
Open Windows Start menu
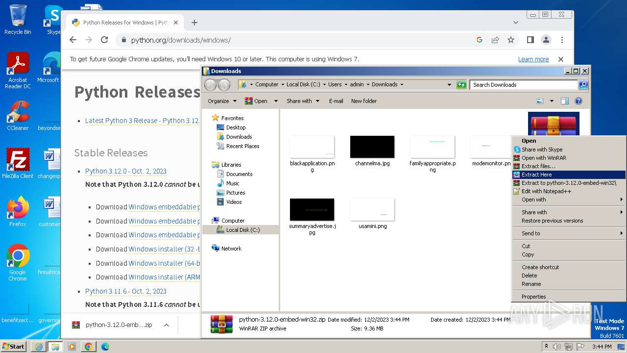14,346
